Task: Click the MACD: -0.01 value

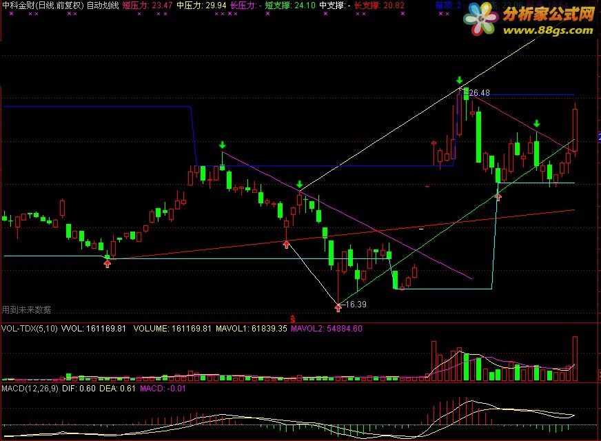Action: click(163, 389)
